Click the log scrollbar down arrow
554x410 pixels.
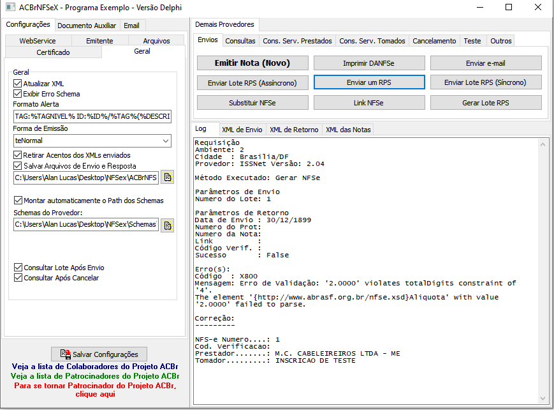click(x=543, y=399)
